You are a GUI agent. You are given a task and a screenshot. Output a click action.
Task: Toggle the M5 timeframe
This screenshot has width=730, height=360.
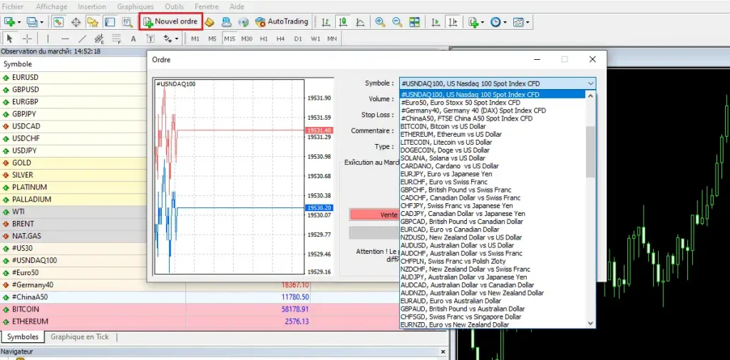(212, 38)
